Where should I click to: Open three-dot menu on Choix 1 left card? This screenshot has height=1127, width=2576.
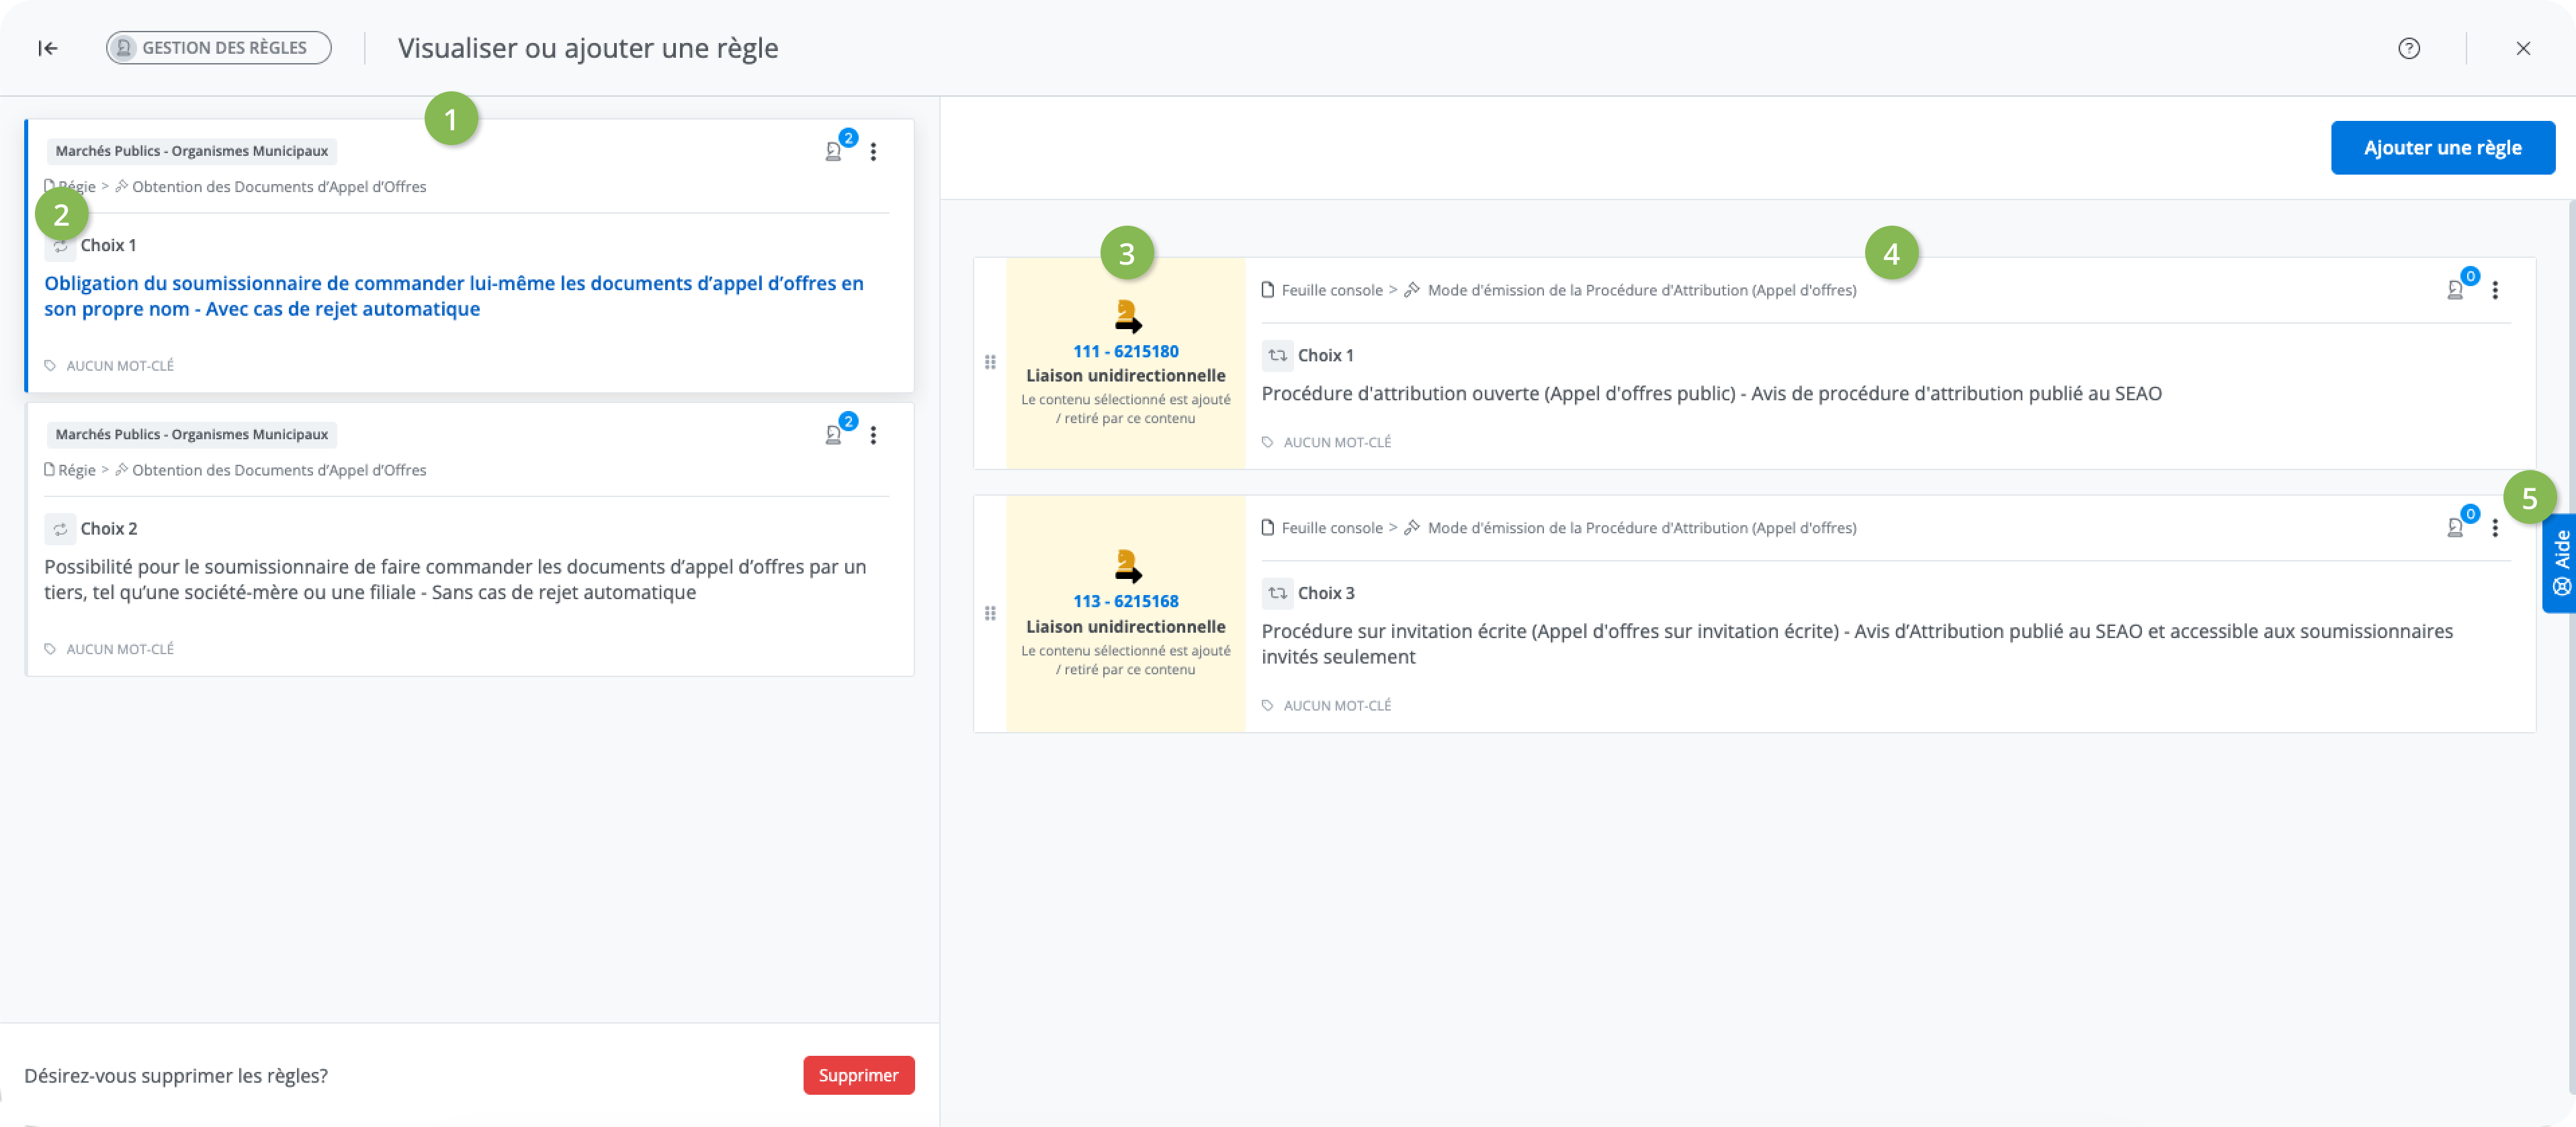tap(873, 152)
